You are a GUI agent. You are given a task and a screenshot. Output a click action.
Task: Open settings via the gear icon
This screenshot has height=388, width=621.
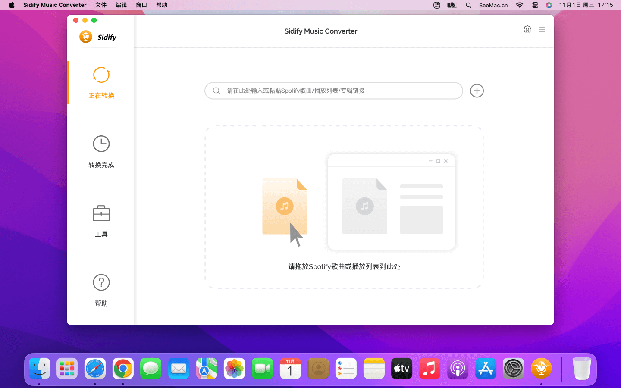point(527,29)
